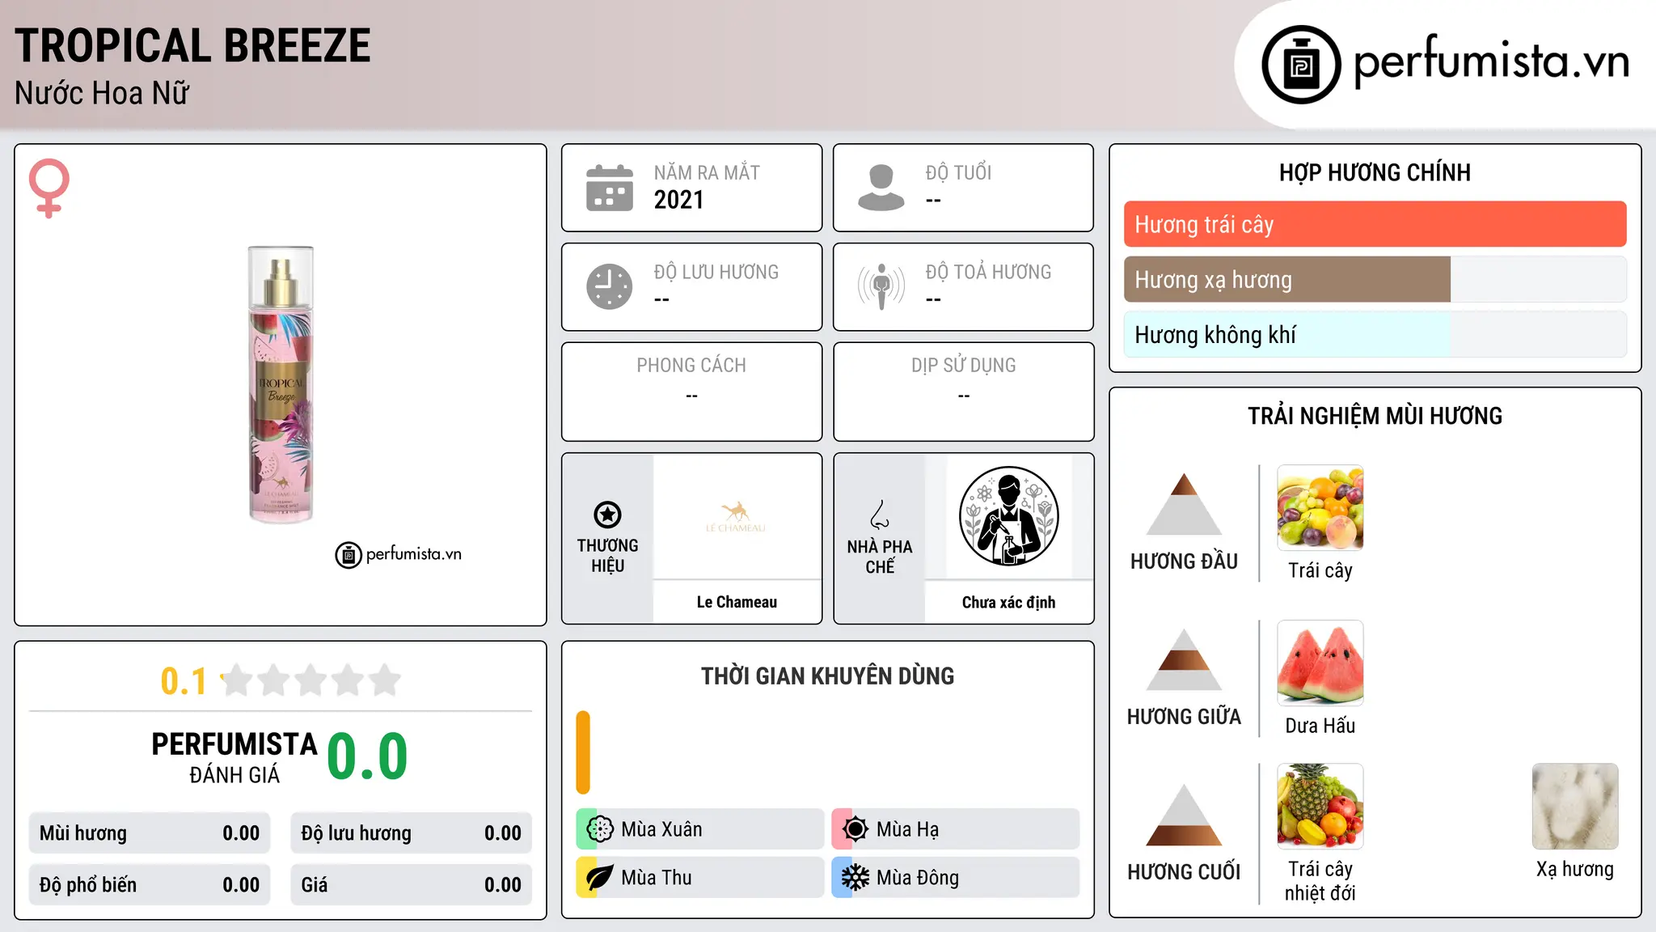This screenshot has width=1656, height=932.
Task: Click the THỜI GIAN KHUYÊN DÙNG heading
Action: pos(828,676)
